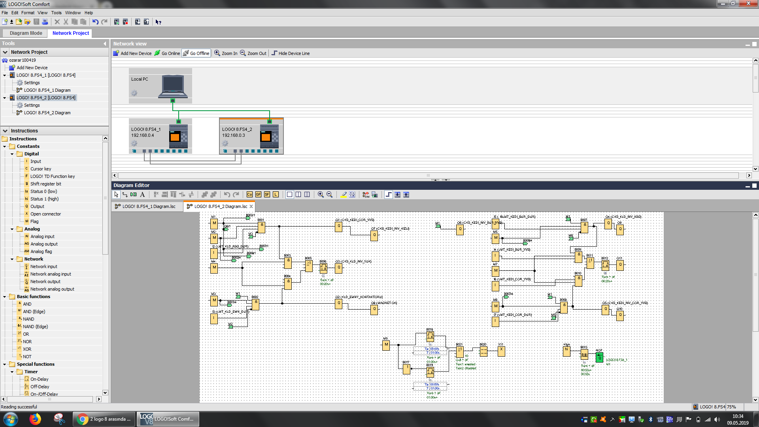Choose the Connect tool in Diagram Editor toolbar

(125, 195)
